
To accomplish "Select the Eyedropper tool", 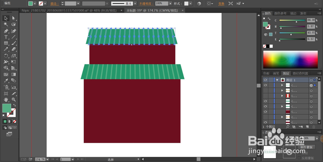I will 6,80.
